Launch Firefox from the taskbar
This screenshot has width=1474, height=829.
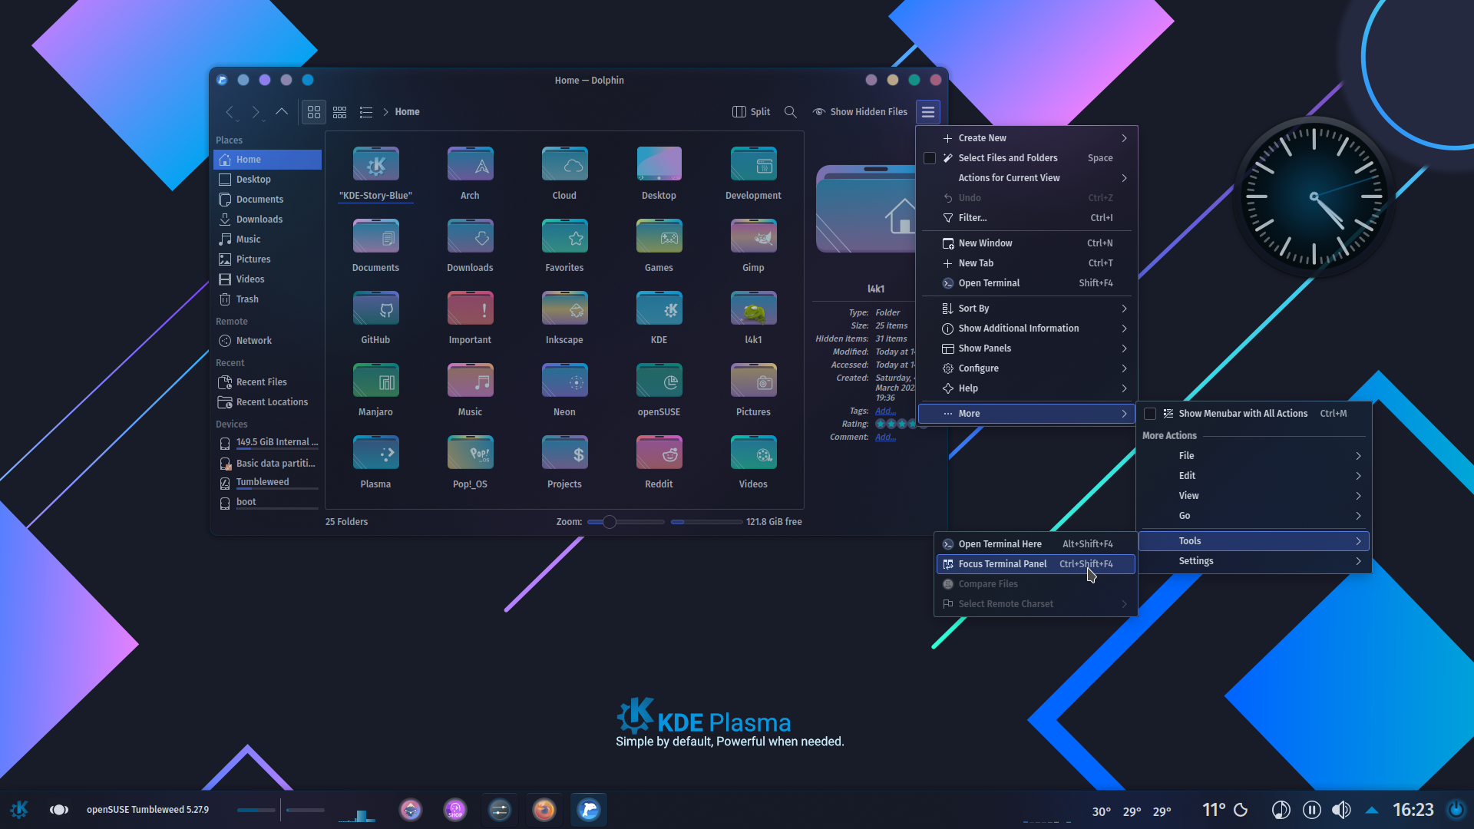(544, 810)
